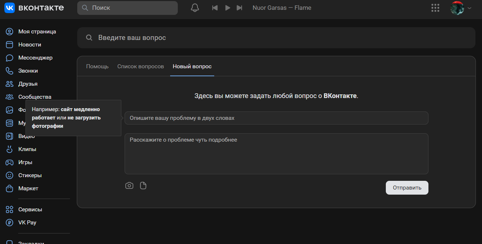The width and height of the screenshot is (482, 244).
Task: Open the notifications bell
Action: (195, 8)
